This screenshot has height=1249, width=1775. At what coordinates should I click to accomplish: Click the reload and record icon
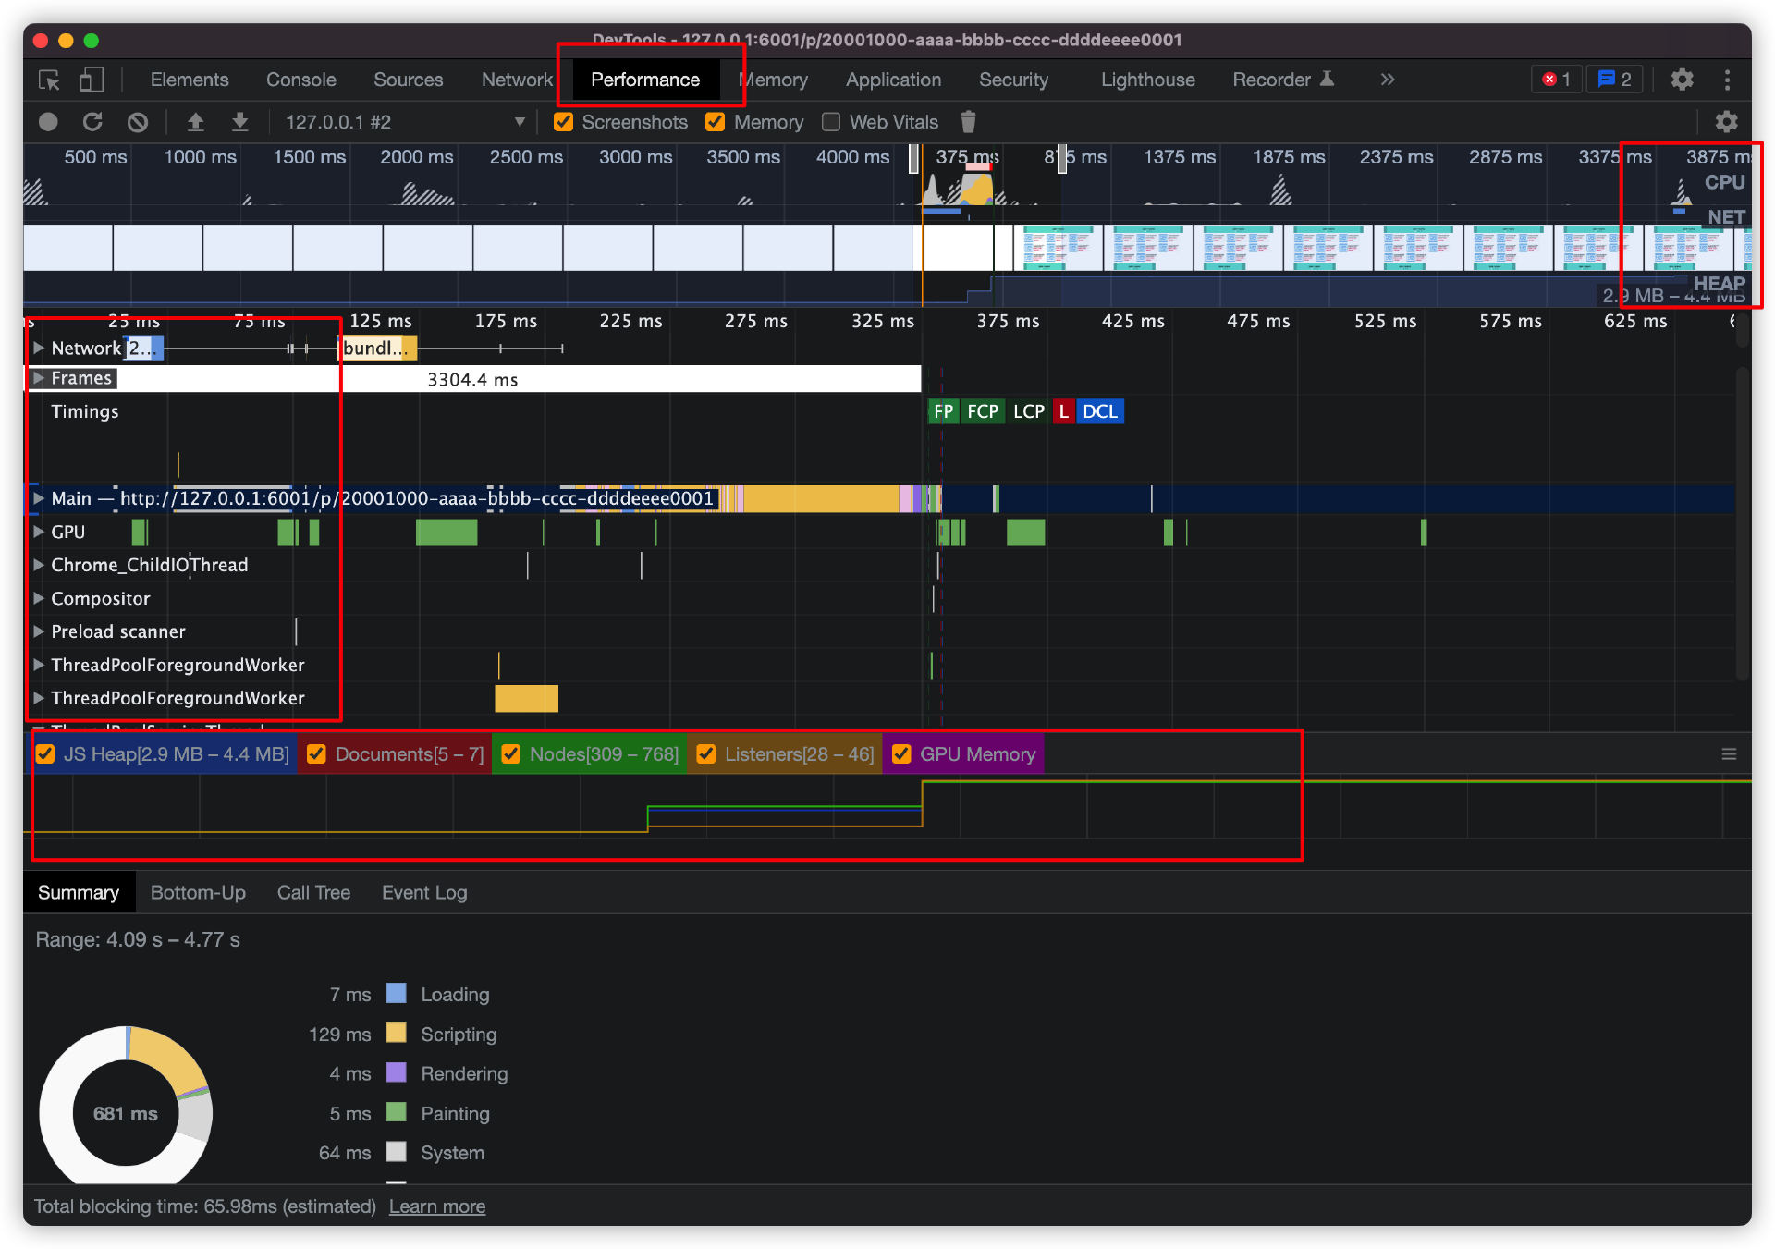[92, 122]
